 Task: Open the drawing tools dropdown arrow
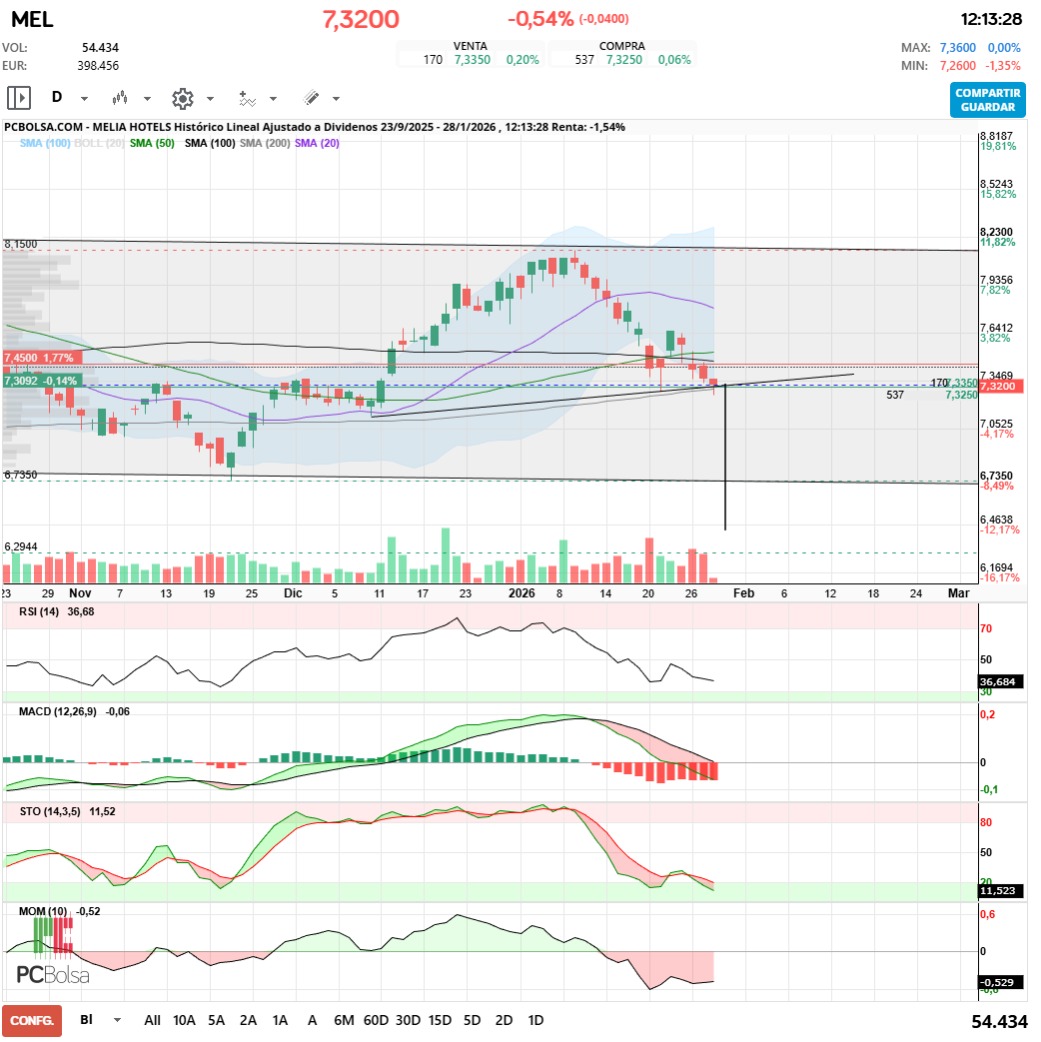tap(336, 99)
